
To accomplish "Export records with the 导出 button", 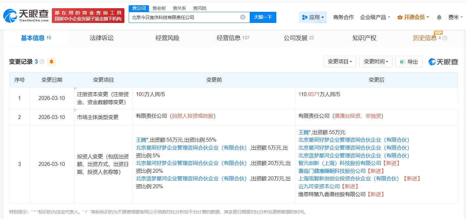I will (409, 62).
